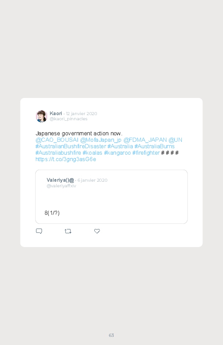Open the @kaori_pinnacles handle
The width and height of the screenshot is (223, 345).
coord(69,119)
